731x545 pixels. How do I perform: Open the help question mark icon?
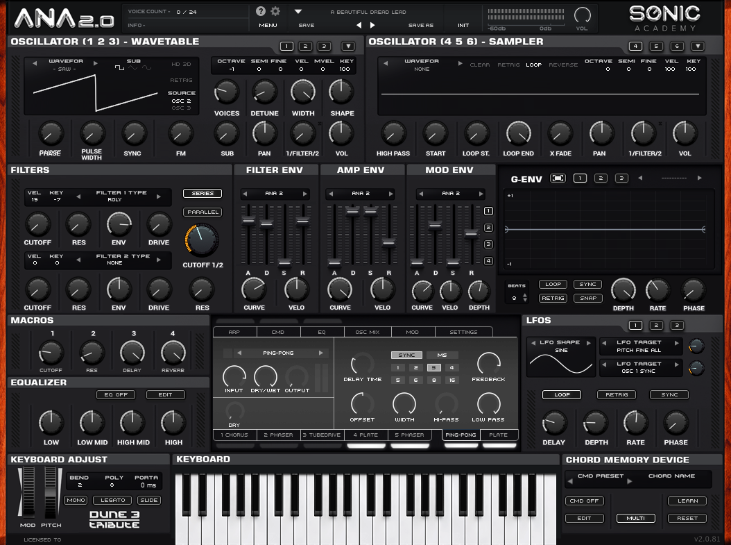coord(261,11)
